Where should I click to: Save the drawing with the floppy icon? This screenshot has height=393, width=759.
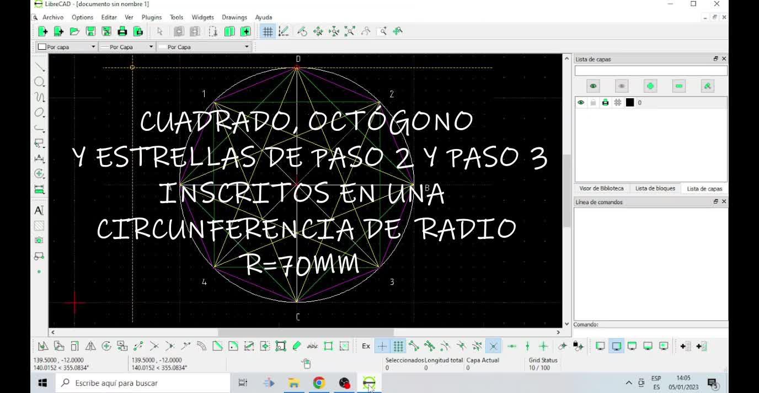[90, 31]
